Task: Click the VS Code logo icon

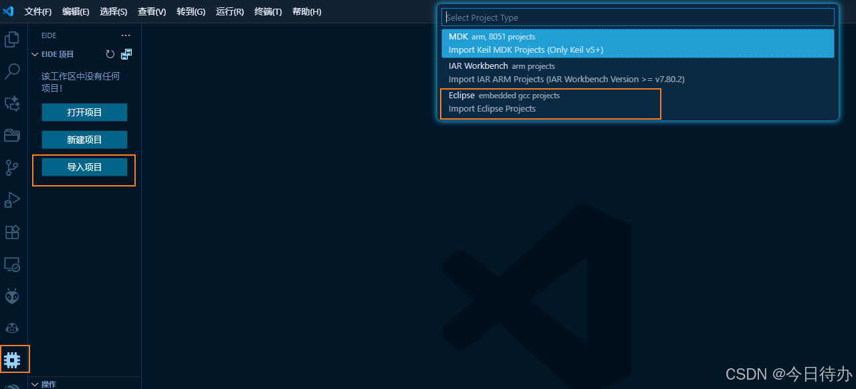Action: coord(8,11)
